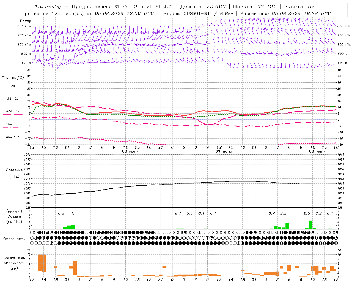
Task: Select the precipitation value 0.5
Action: 61,213
